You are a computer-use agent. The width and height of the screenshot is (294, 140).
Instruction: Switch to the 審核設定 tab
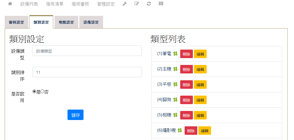coord(17,22)
